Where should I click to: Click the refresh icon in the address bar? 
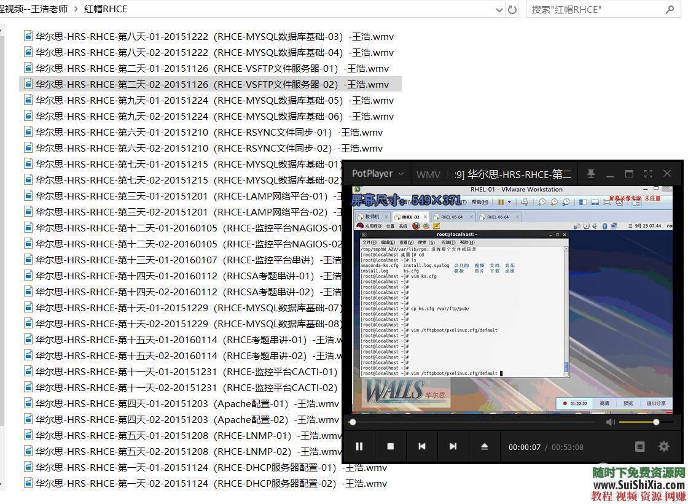point(512,9)
